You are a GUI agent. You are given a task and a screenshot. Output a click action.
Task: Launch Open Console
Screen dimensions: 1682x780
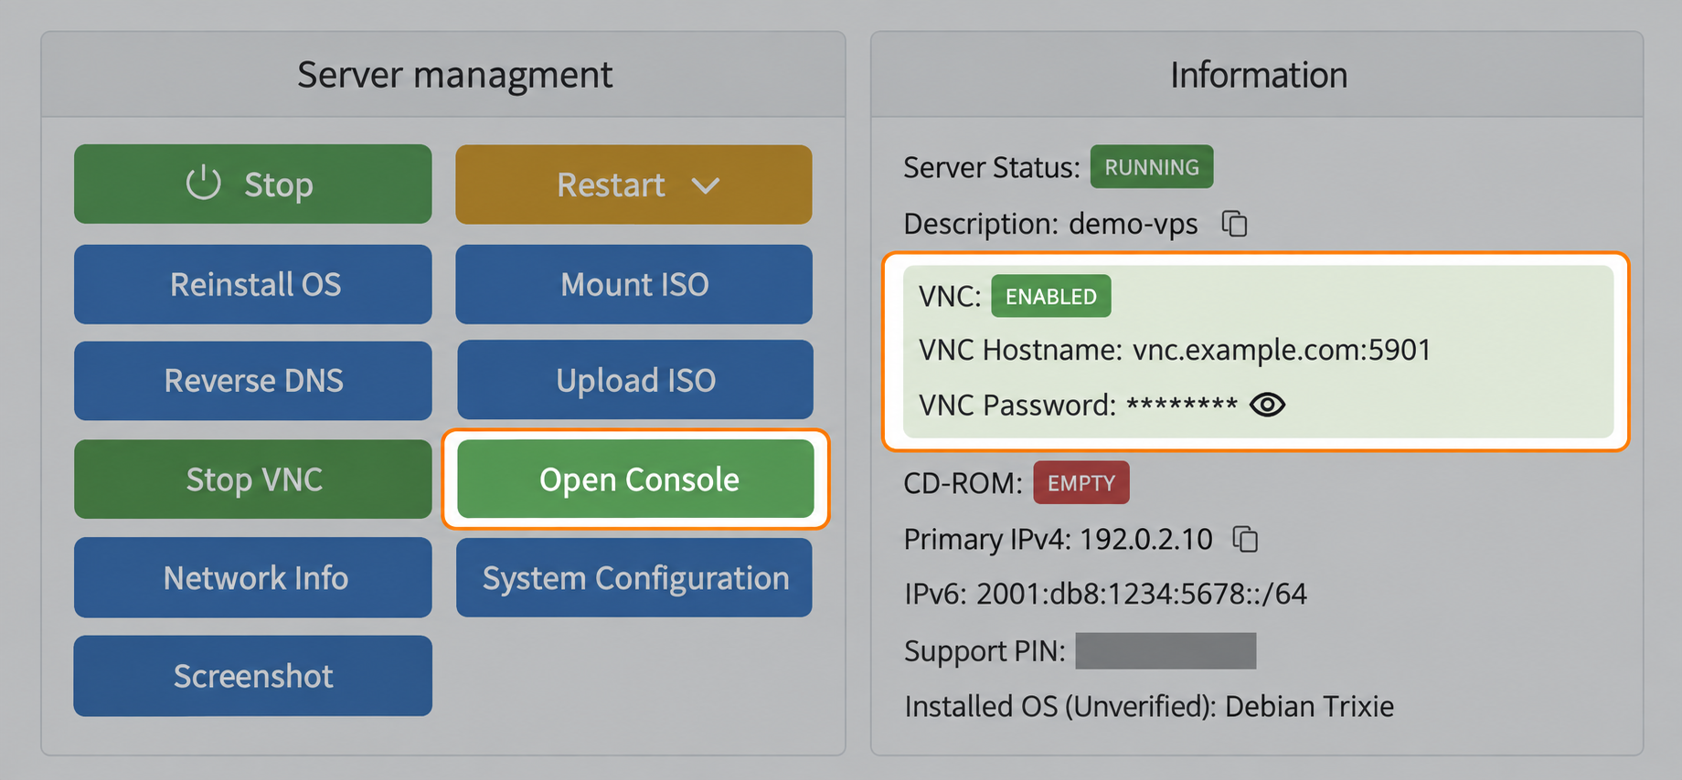coord(635,479)
